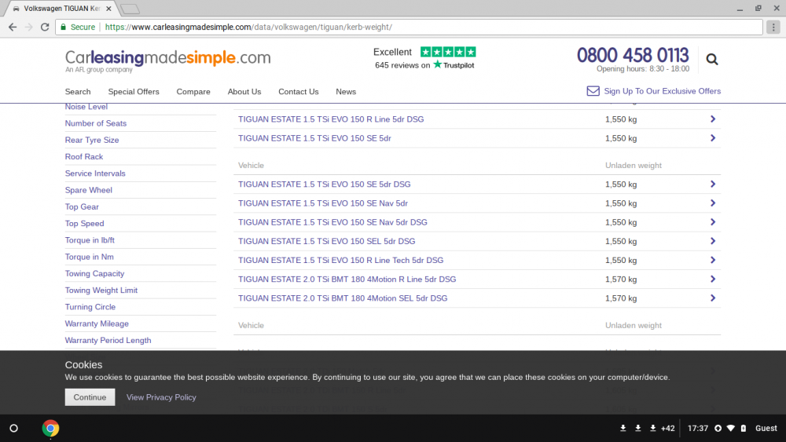
Task: Open TIGUAN 1.5 TSi EVO 150 R Line 5dr DSG
Action: click(x=331, y=119)
